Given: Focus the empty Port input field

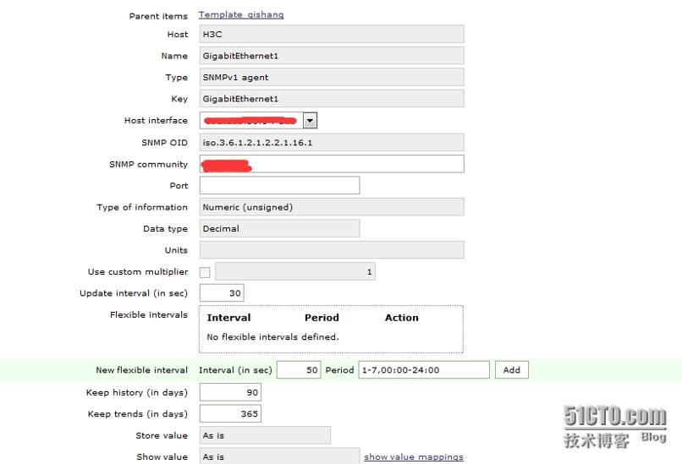Looking at the screenshot, I should 280,185.
